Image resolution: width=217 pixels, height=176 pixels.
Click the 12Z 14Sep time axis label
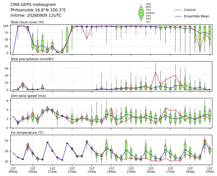(x=111, y=170)
